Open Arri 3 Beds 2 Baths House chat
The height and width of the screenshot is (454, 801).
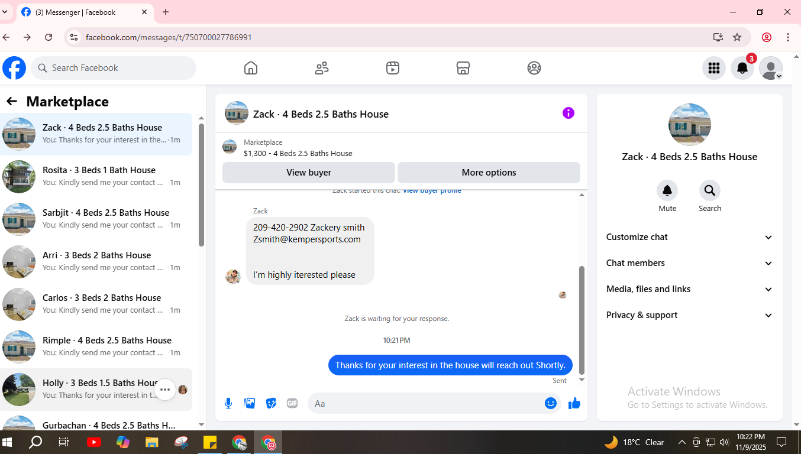96,262
